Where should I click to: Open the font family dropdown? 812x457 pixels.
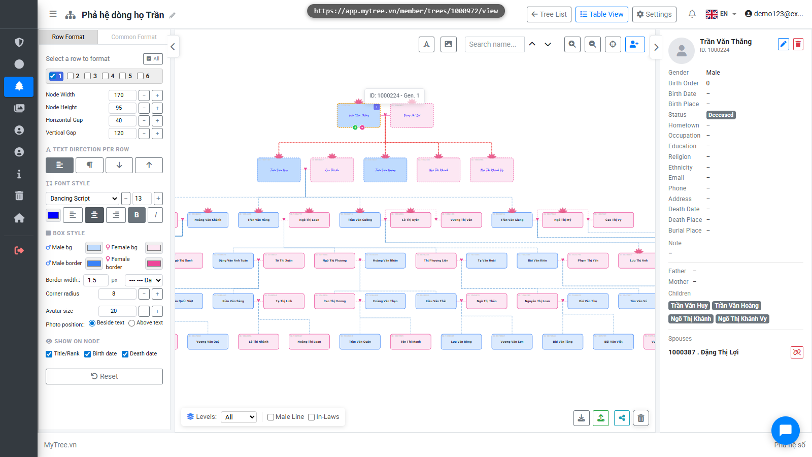point(83,199)
